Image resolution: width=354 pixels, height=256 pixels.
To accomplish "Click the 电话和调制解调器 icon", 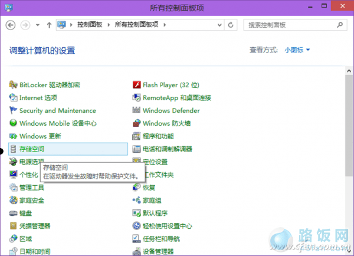I will (x=137, y=149).
